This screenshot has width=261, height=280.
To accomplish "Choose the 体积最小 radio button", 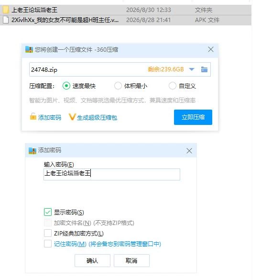I will (x=118, y=86).
